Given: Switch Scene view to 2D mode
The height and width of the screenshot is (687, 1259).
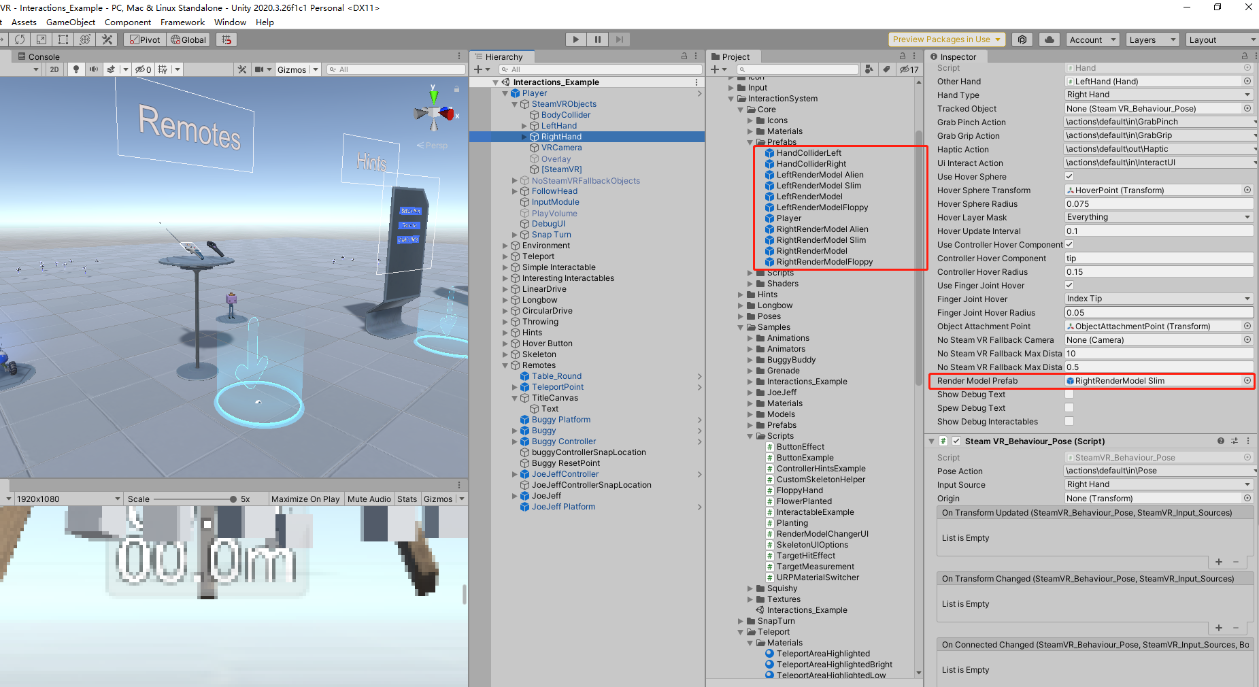Looking at the screenshot, I should point(54,69).
